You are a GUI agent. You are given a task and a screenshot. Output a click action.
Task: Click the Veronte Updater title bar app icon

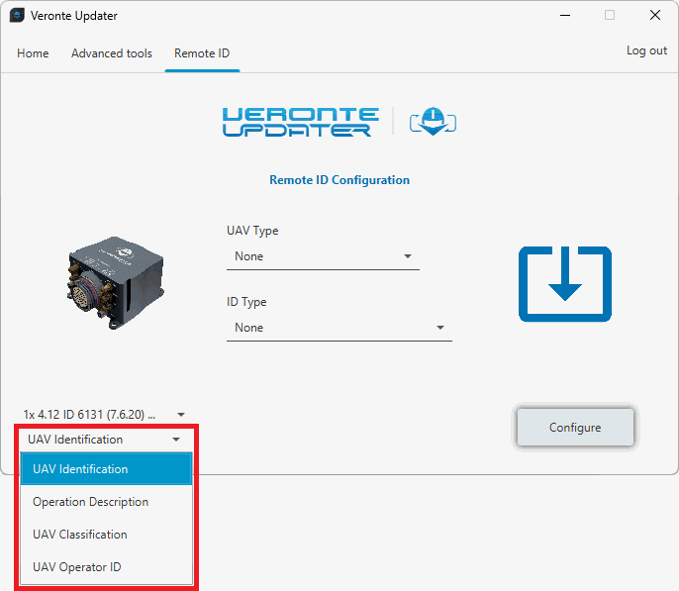(17, 16)
